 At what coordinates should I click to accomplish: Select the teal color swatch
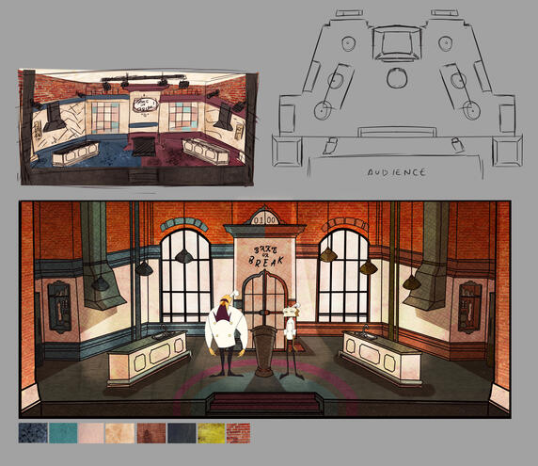pyautogui.click(x=63, y=433)
